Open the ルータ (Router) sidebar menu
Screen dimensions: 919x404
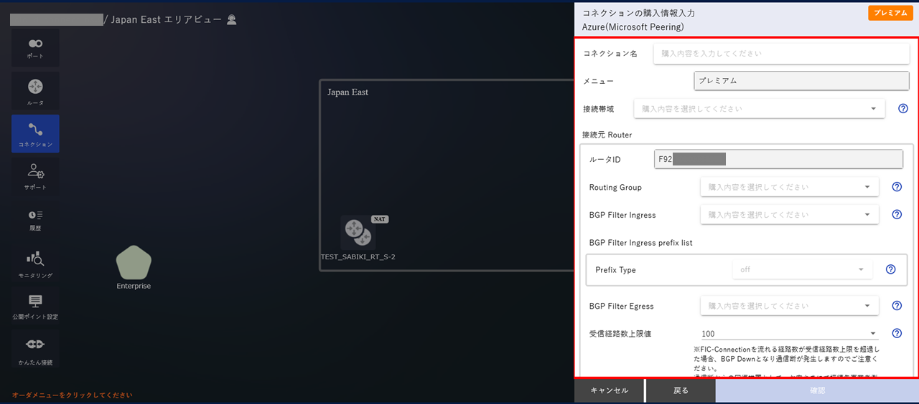(x=35, y=91)
